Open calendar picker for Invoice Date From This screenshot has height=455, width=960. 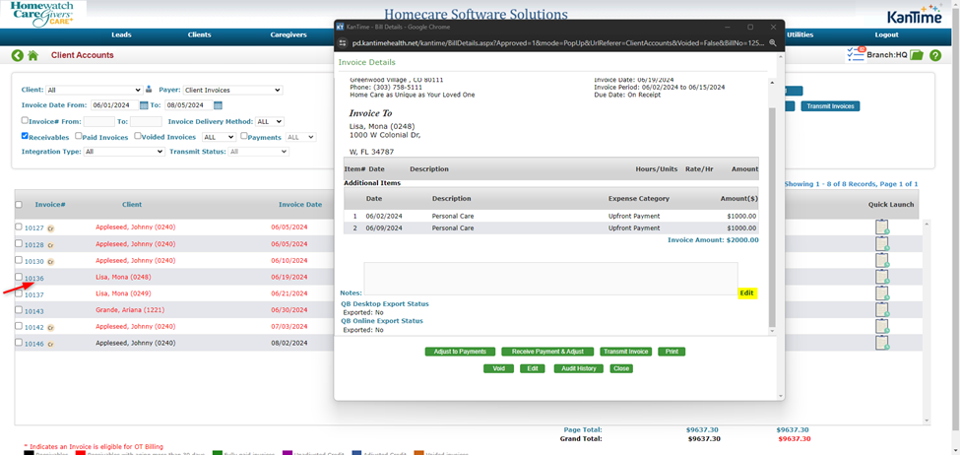coord(144,105)
